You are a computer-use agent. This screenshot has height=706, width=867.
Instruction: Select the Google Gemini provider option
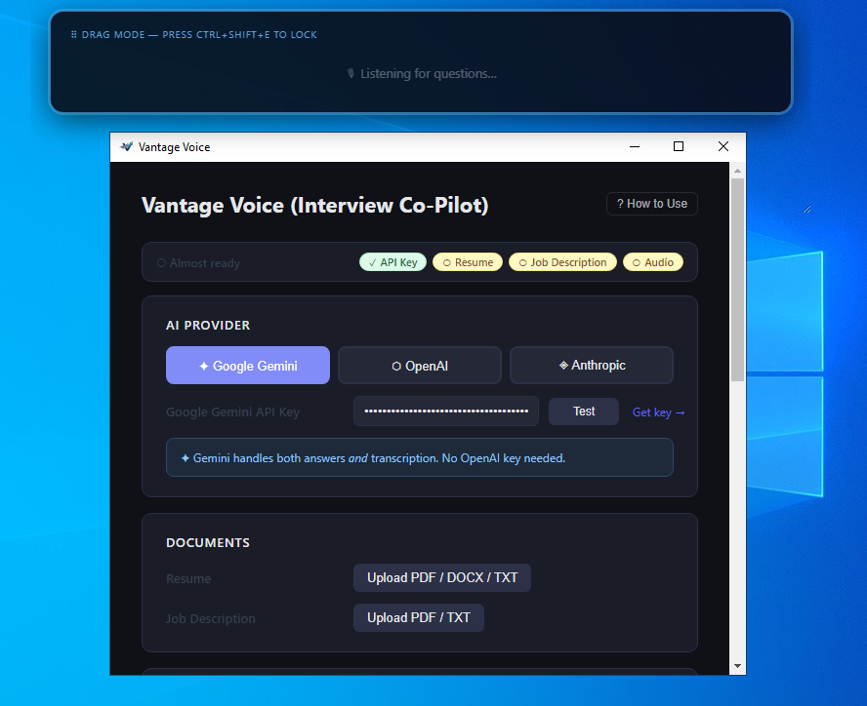[x=247, y=365]
